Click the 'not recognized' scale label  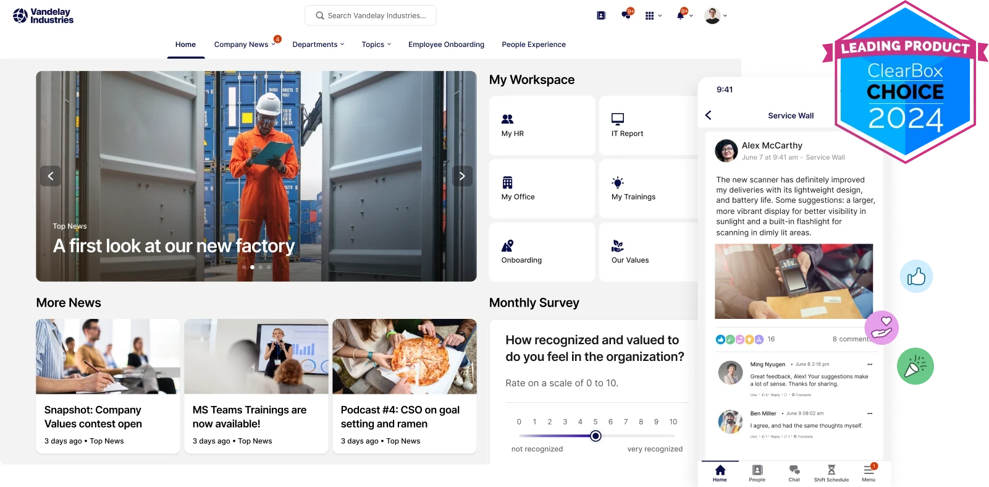(537, 449)
